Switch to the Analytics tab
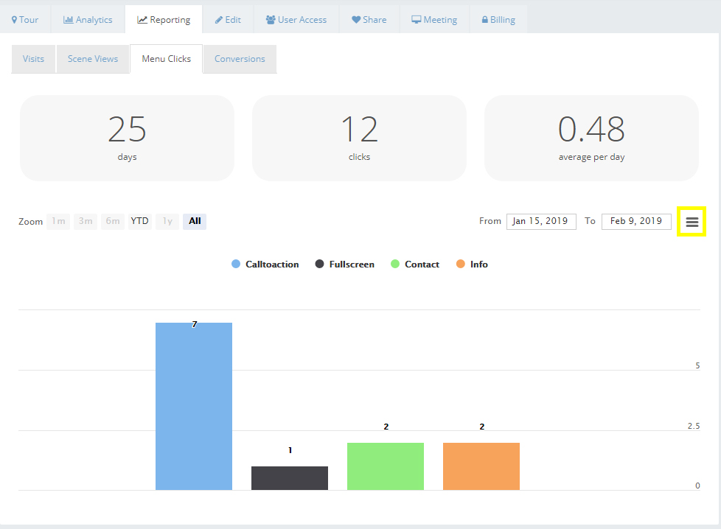 88,19
